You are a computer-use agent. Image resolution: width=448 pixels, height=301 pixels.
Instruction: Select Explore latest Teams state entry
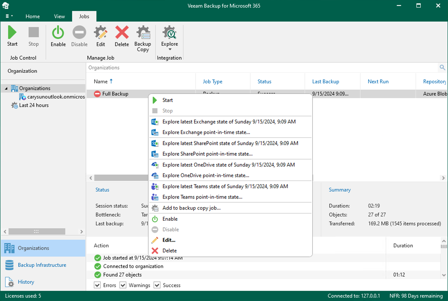point(230,187)
